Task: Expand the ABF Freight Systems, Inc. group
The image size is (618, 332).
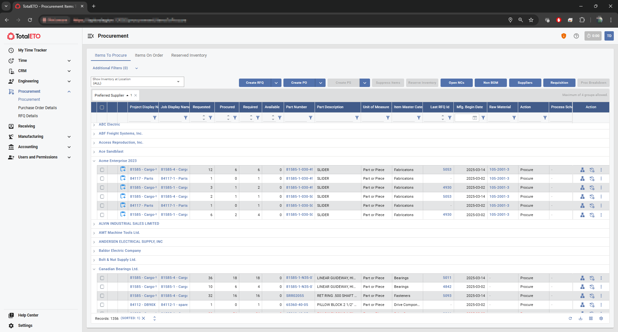Action: coord(94,134)
